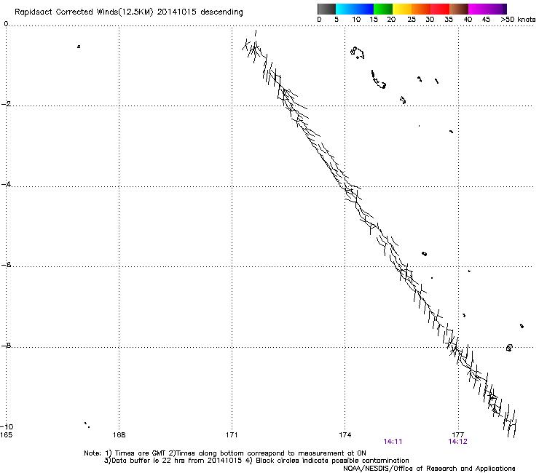Click the longitude label 174

point(345,435)
